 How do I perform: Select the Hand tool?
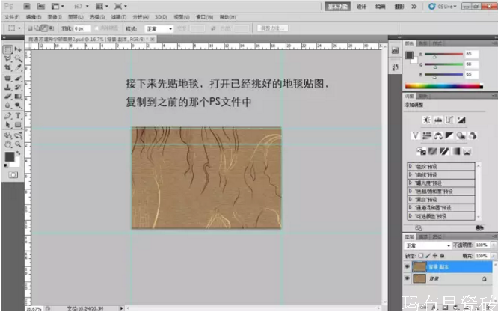(x=8, y=144)
